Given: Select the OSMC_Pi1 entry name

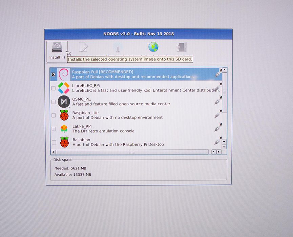Looking at the screenshot, I should 82,99.
